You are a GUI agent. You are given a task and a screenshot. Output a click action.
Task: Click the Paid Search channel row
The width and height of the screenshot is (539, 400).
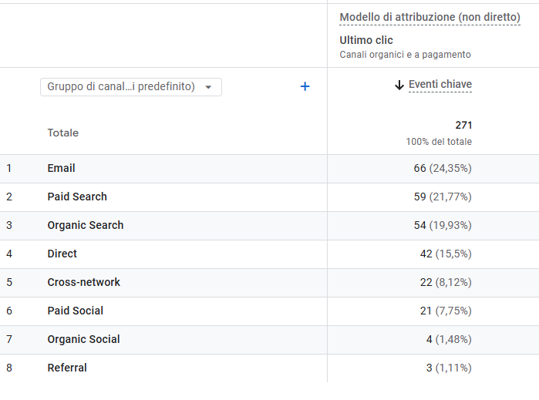pyautogui.click(x=77, y=197)
